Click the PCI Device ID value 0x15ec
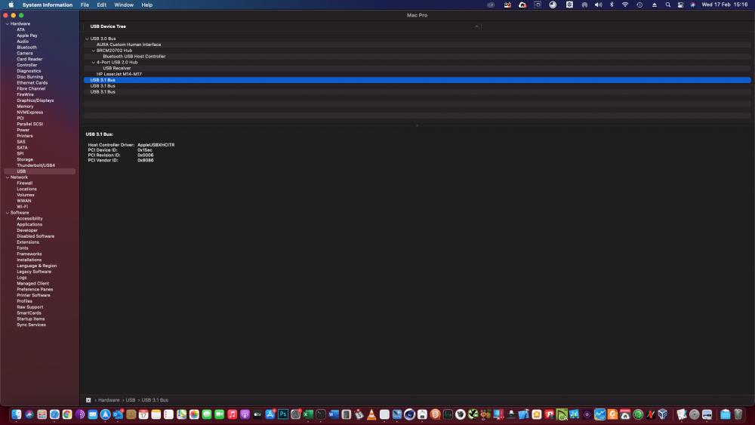755x425 pixels. 145,150
